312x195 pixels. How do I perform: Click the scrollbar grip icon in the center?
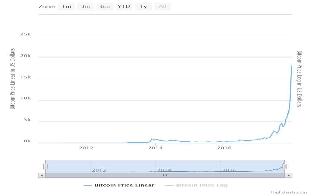pos(165,175)
